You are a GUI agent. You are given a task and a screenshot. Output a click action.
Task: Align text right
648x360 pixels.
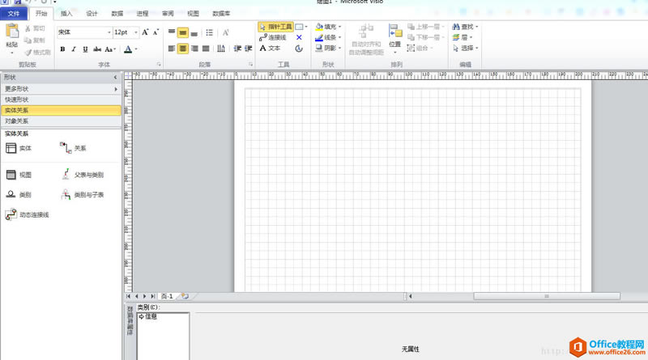(194, 49)
